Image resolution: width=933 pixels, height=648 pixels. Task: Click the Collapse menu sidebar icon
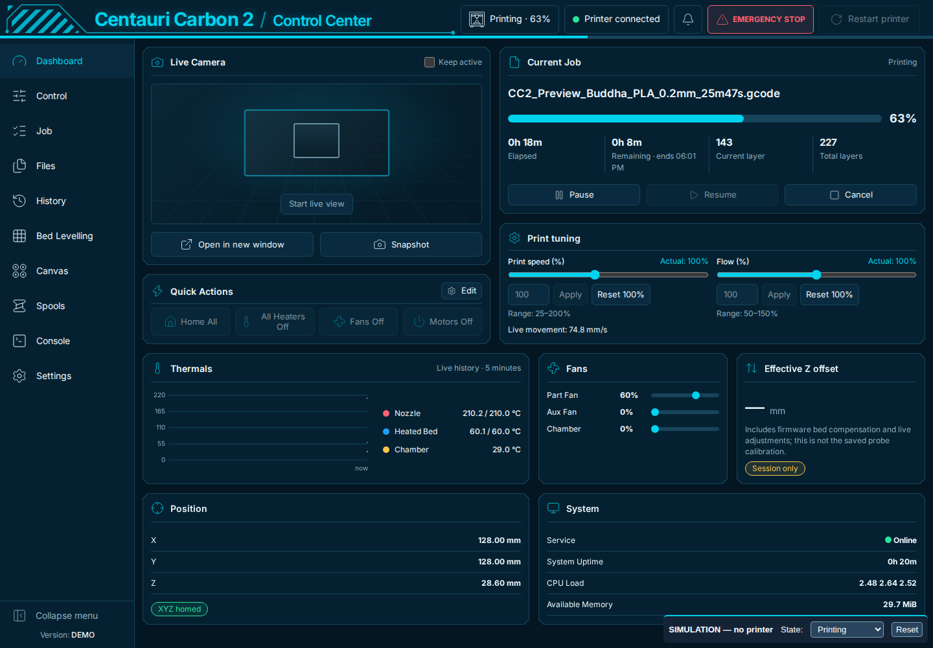(x=19, y=616)
